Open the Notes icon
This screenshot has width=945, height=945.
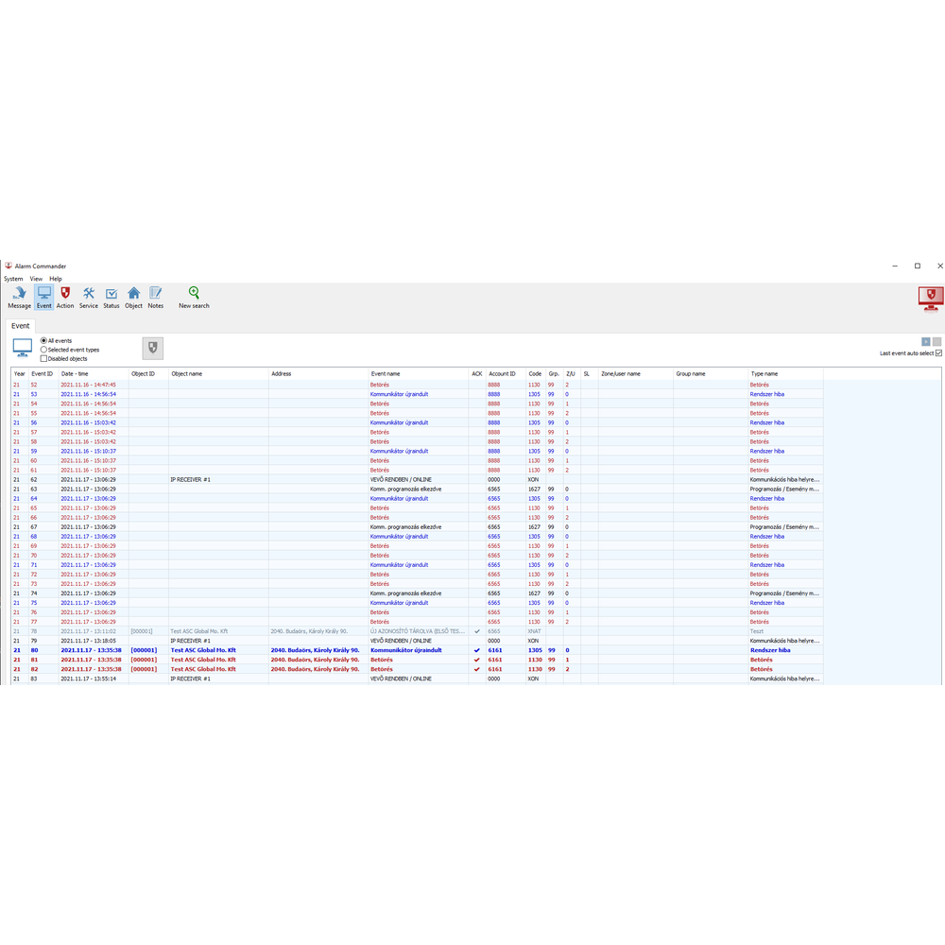[155, 298]
